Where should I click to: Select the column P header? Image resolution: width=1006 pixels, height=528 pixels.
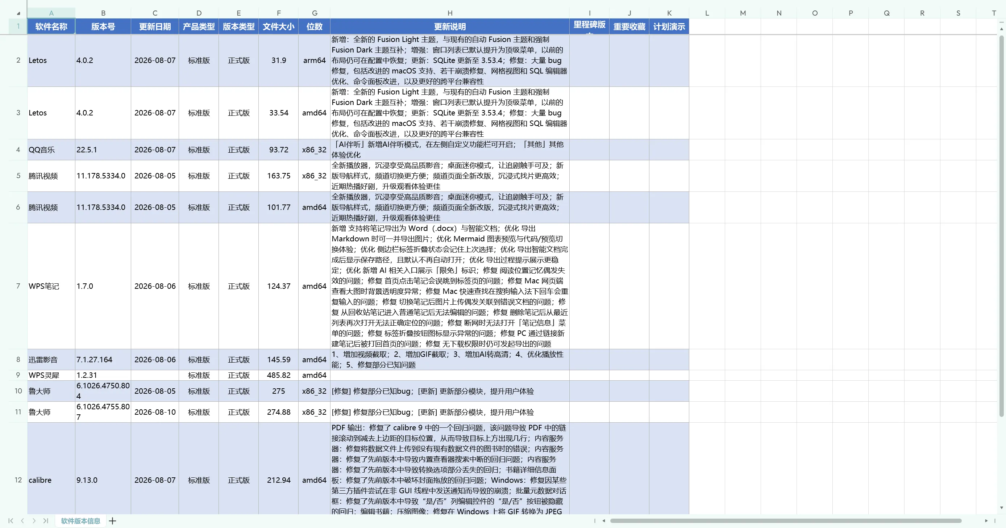(x=851, y=13)
